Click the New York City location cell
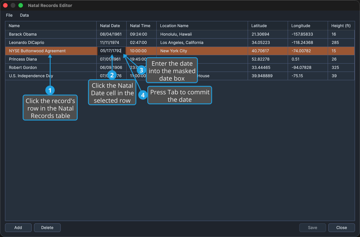Image resolution: width=360 pixels, height=237 pixels. pos(202,51)
